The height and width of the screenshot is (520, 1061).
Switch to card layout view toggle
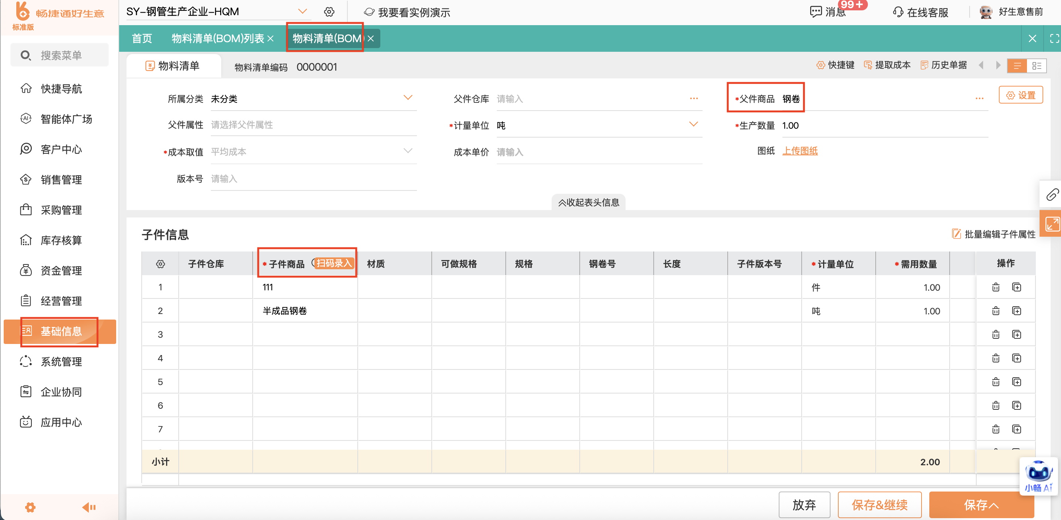point(1037,66)
